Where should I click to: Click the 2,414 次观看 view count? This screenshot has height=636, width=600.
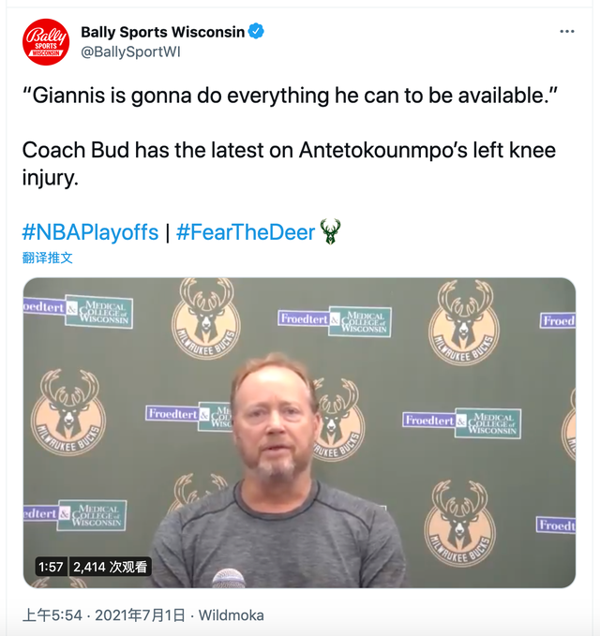(110, 567)
